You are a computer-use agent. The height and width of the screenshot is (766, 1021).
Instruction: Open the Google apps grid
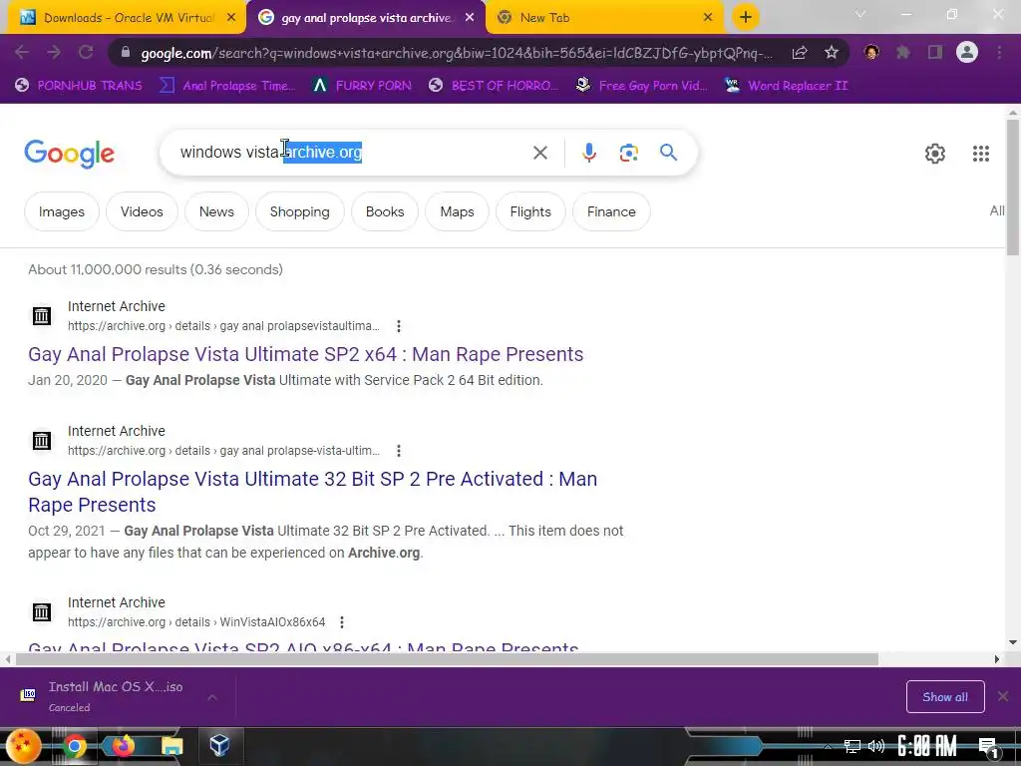coord(981,154)
